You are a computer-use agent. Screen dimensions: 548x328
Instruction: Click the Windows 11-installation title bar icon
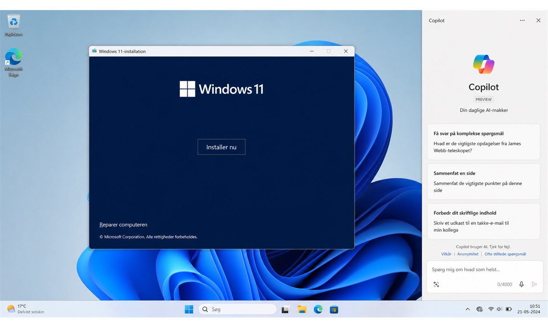95,51
